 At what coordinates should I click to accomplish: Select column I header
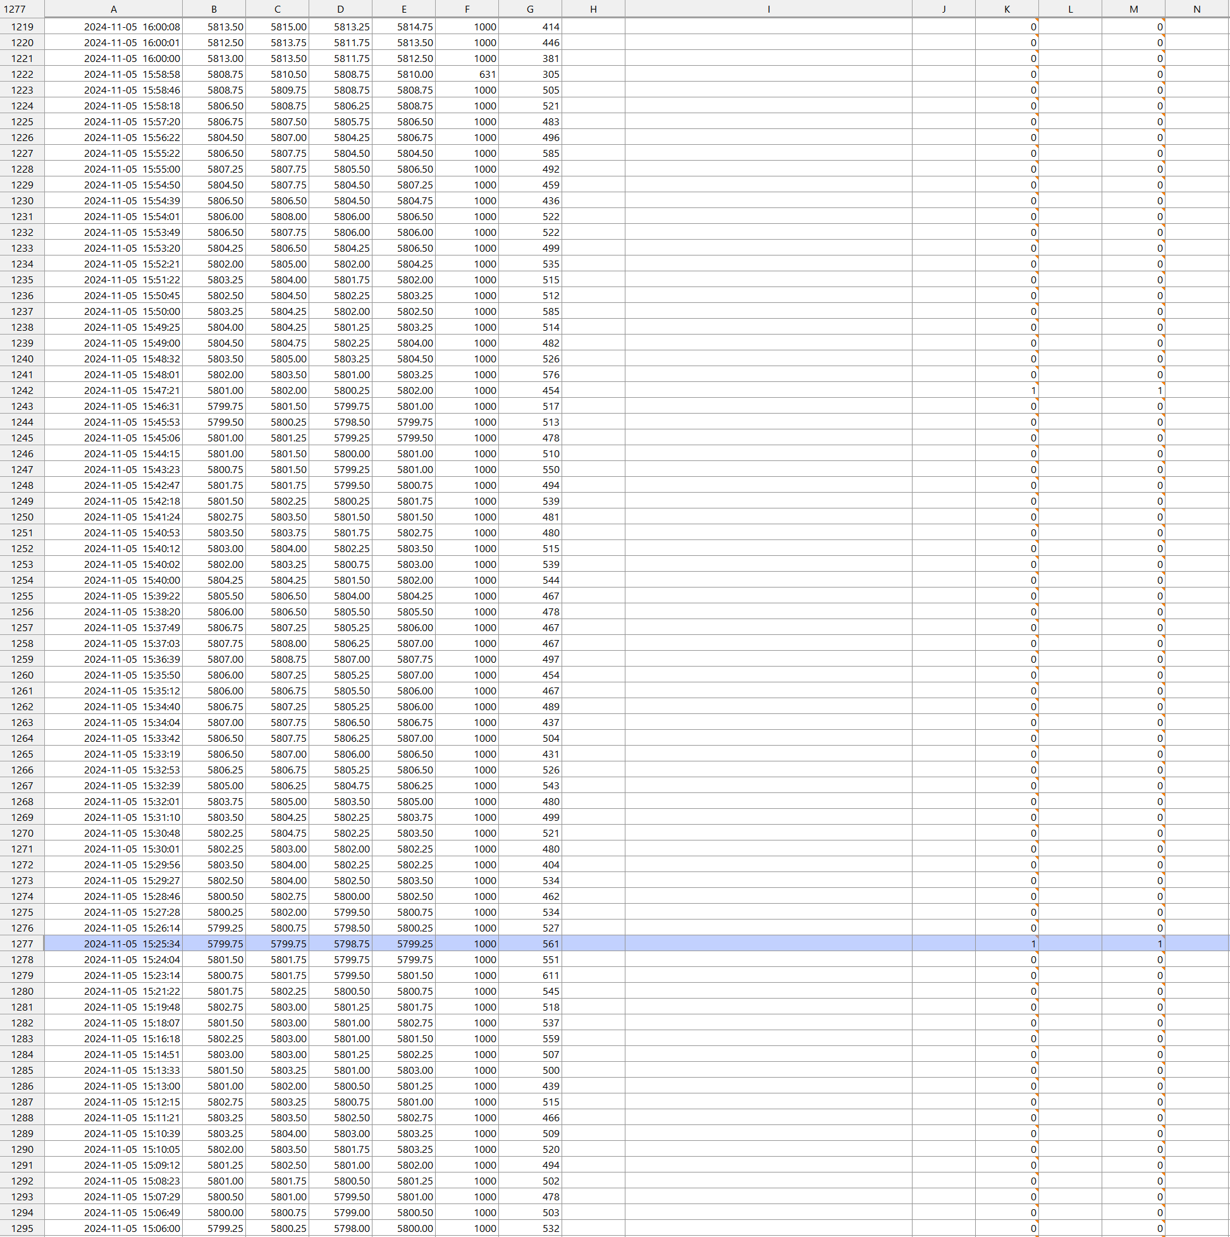(768, 9)
